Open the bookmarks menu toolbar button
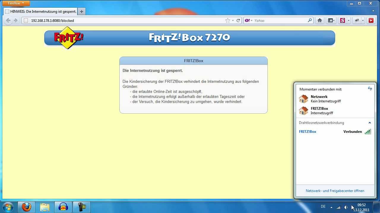 331,20
